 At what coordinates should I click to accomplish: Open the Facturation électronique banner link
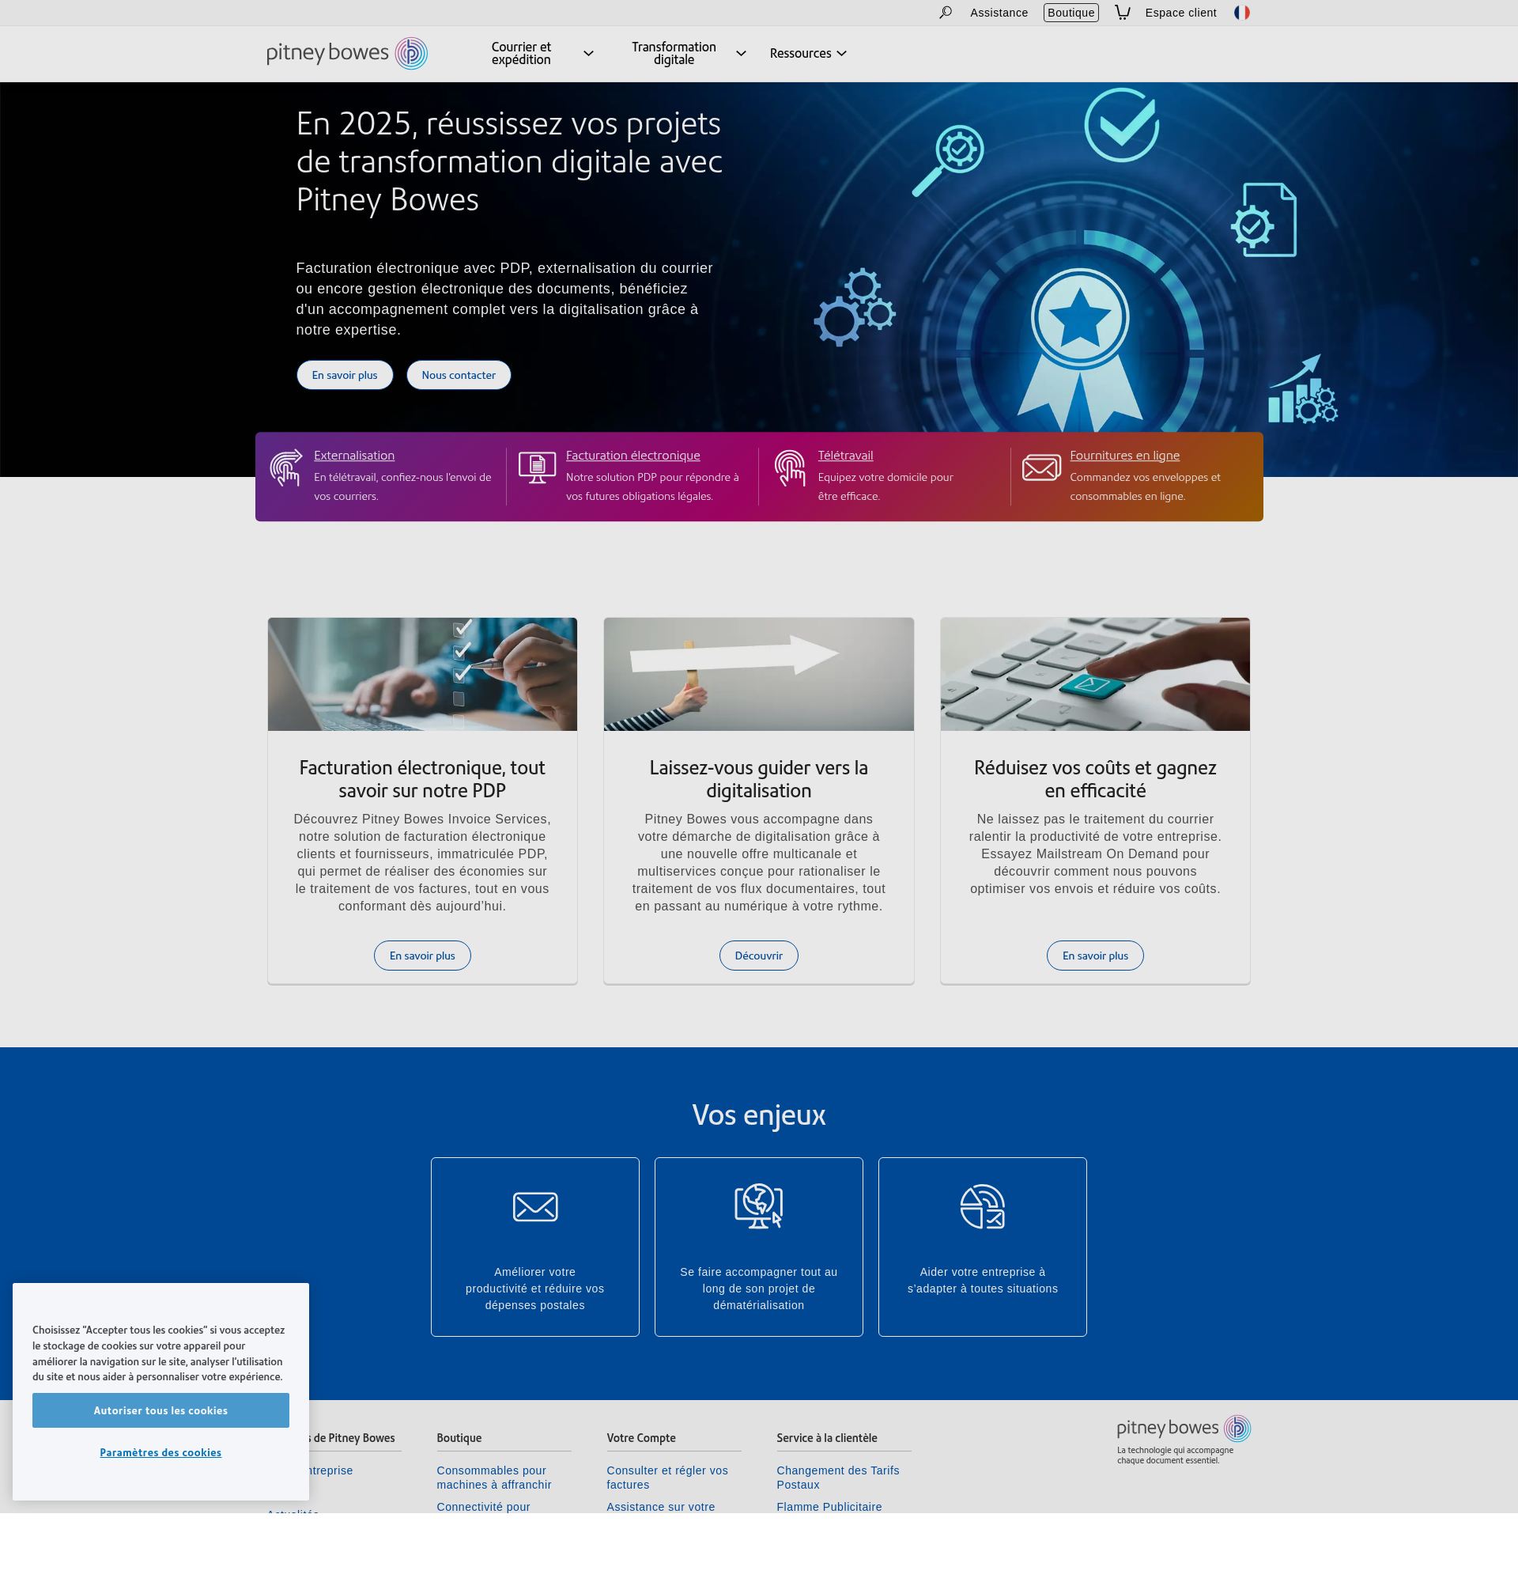[633, 456]
